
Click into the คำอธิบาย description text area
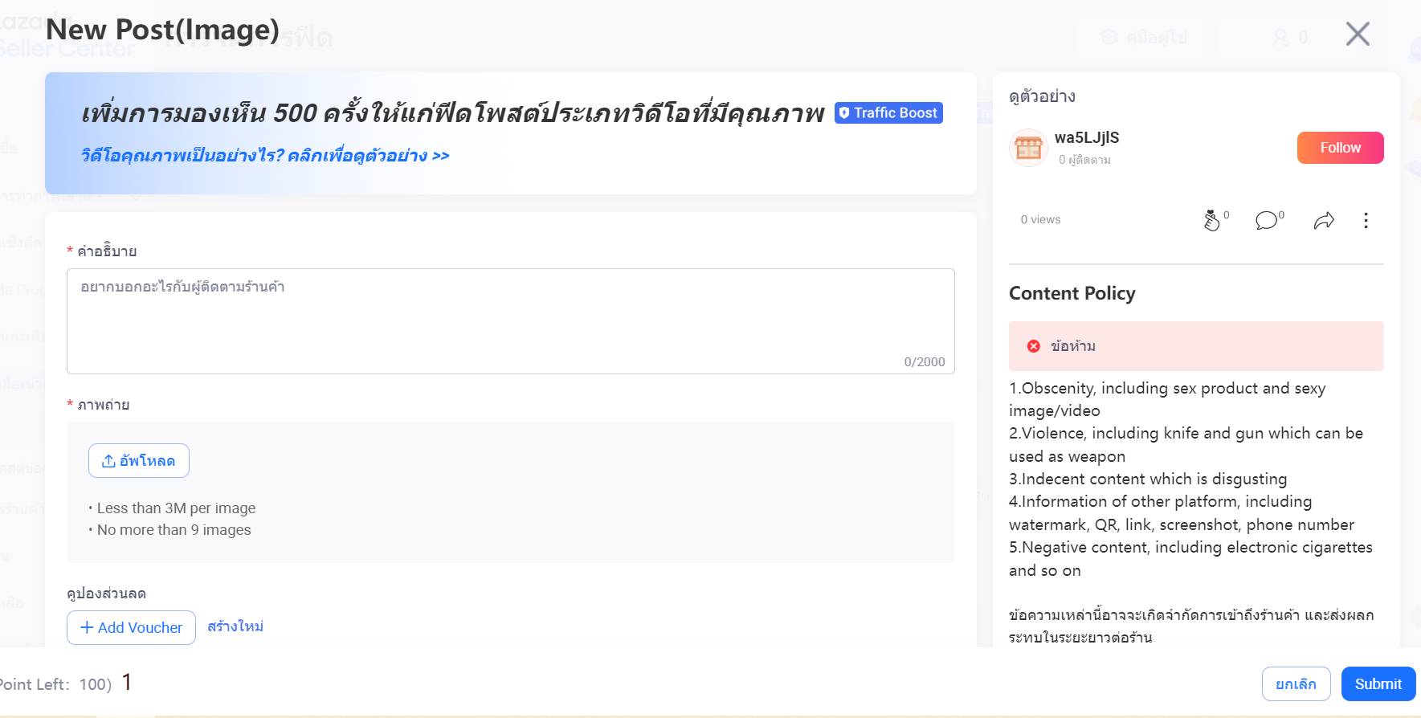[510, 321]
